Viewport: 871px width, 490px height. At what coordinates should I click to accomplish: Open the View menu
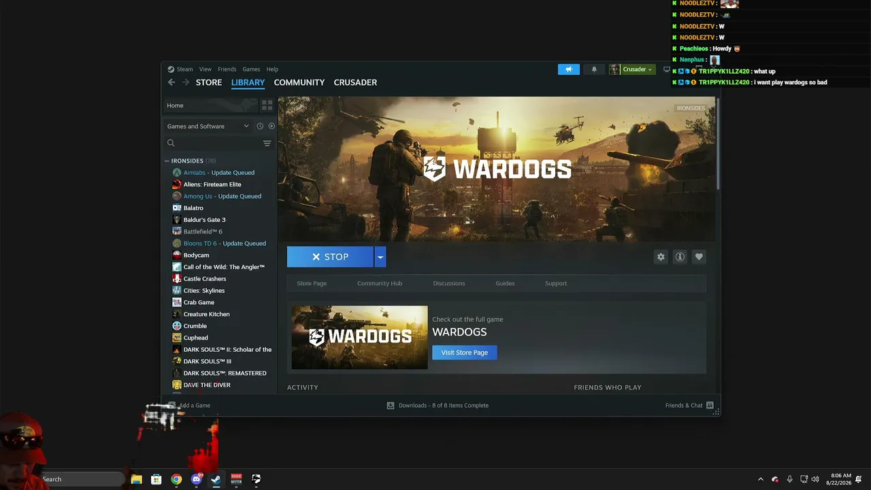(206, 69)
